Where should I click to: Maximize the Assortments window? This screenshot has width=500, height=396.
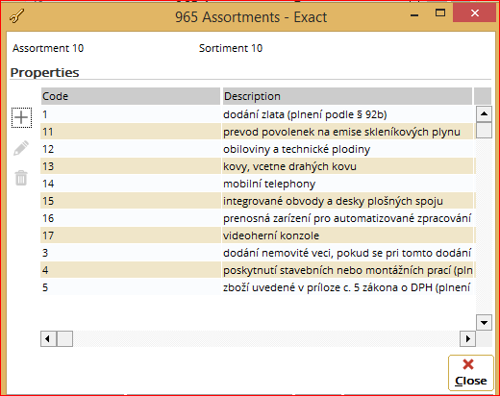click(440, 12)
